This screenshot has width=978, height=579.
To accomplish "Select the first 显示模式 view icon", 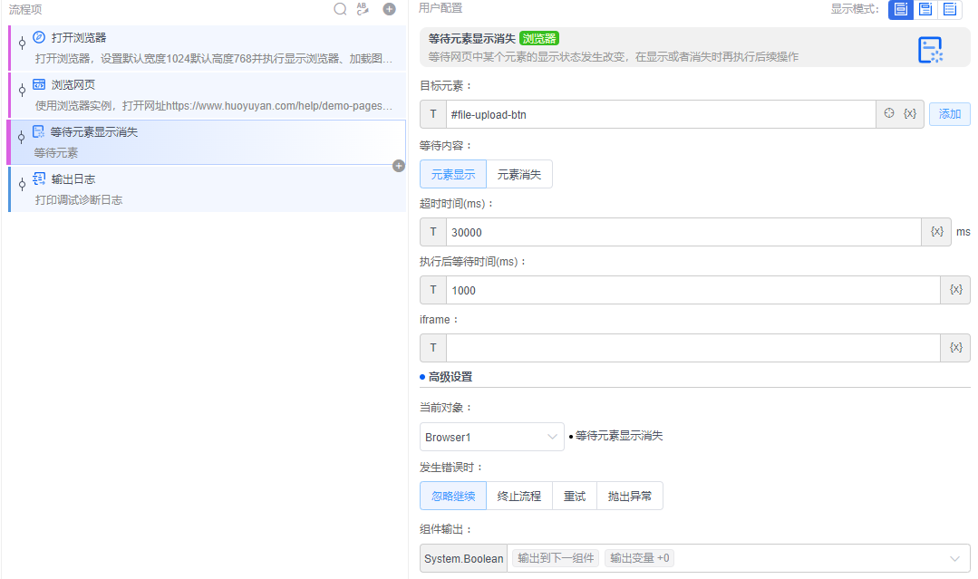I will (900, 9).
